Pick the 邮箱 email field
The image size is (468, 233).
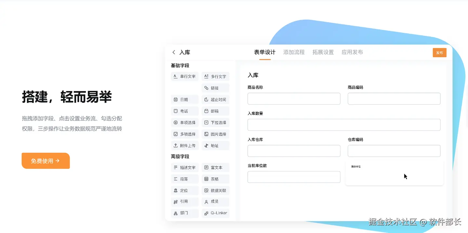click(215, 111)
